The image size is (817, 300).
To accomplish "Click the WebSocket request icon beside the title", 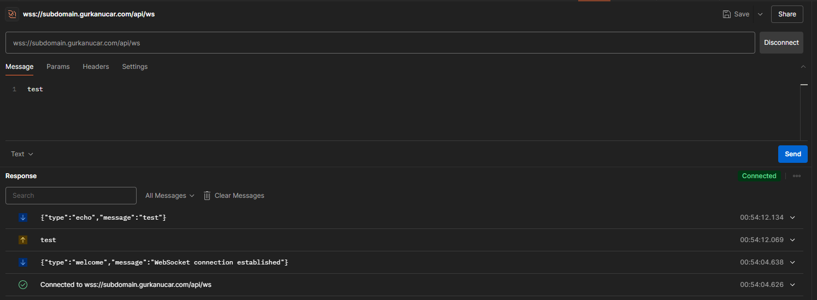I will [11, 14].
